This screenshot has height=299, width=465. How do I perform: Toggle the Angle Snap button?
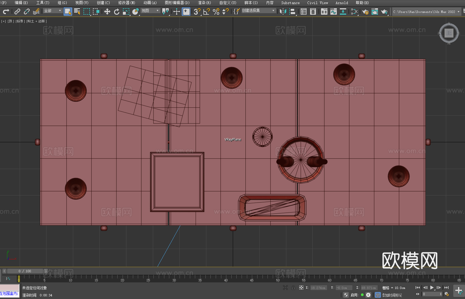[207, 11]
